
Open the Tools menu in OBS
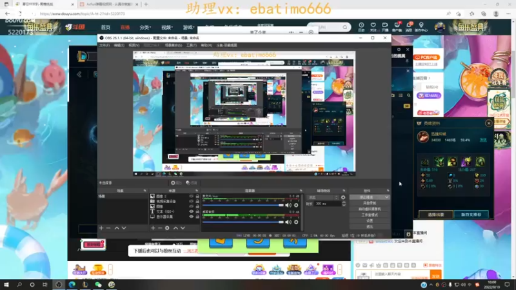[191, 45]
